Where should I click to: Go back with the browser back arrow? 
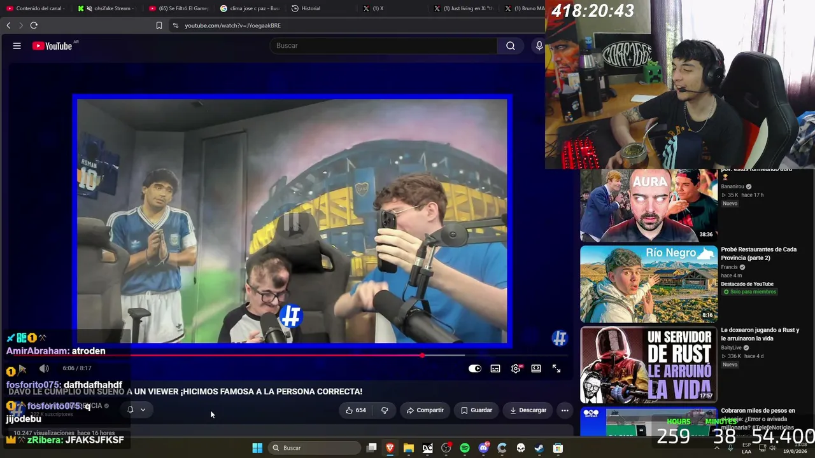8,25
